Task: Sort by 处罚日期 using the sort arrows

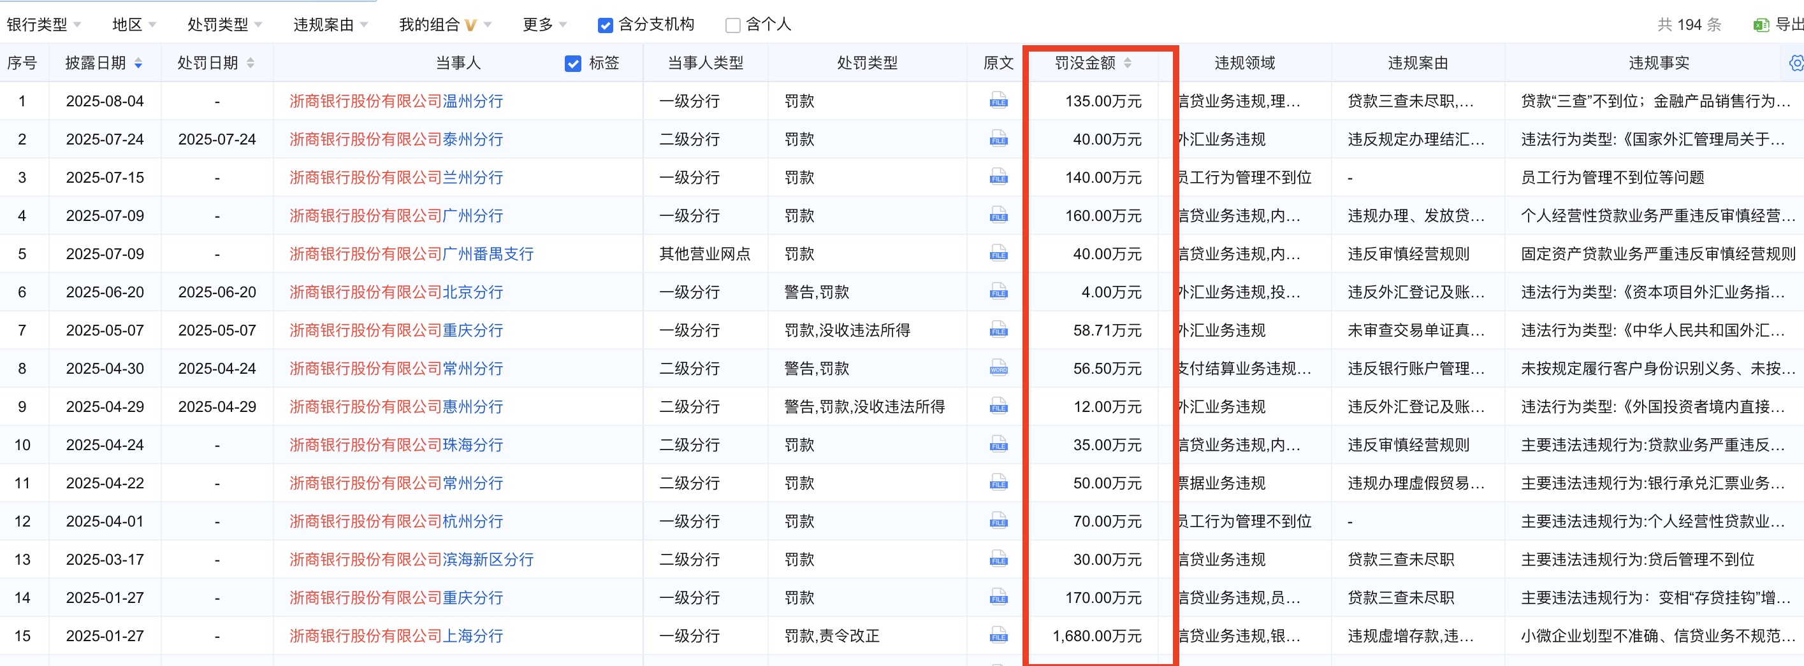Action: pos(251,63)
